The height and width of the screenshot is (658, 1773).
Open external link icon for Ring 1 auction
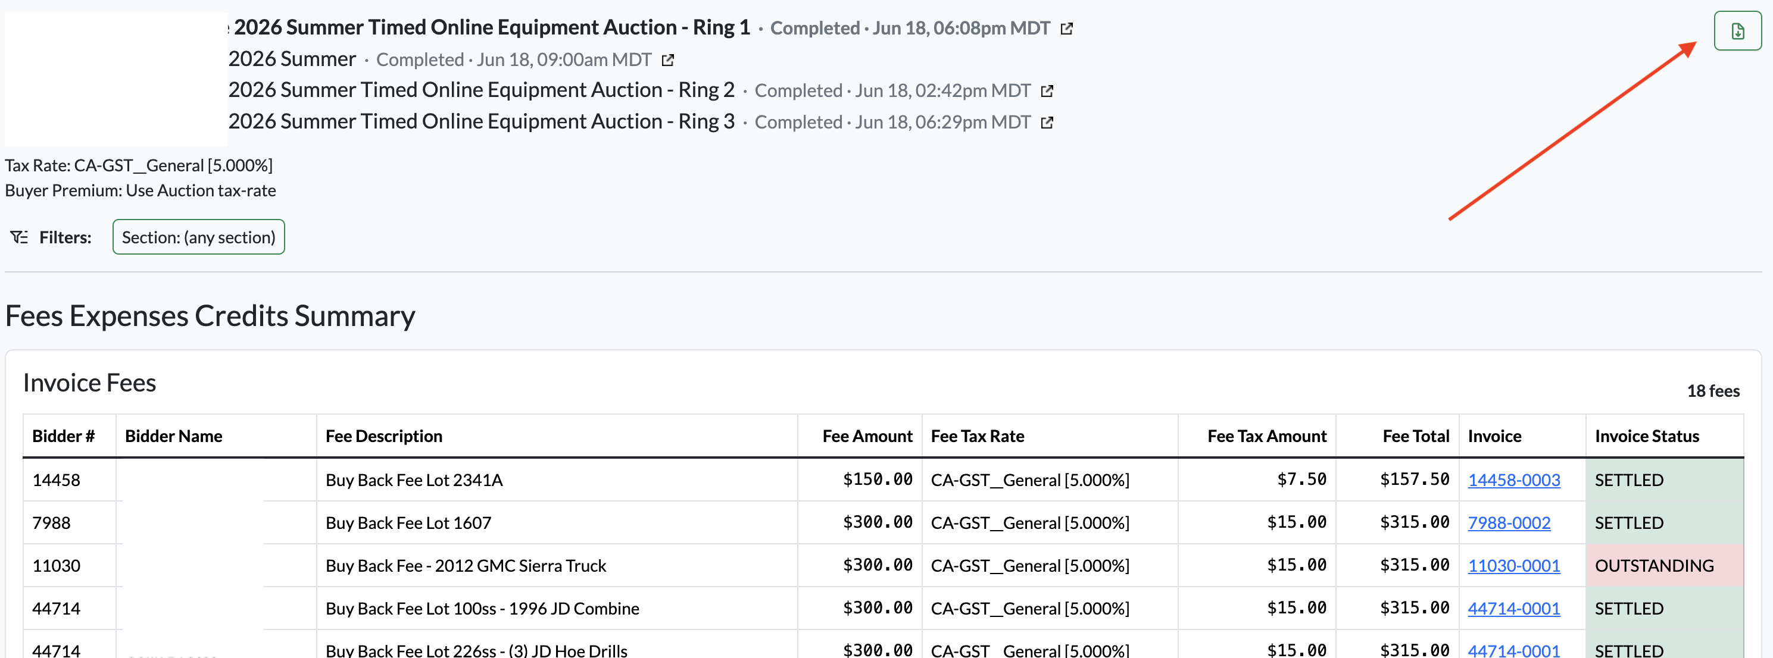coord(1066,29)
